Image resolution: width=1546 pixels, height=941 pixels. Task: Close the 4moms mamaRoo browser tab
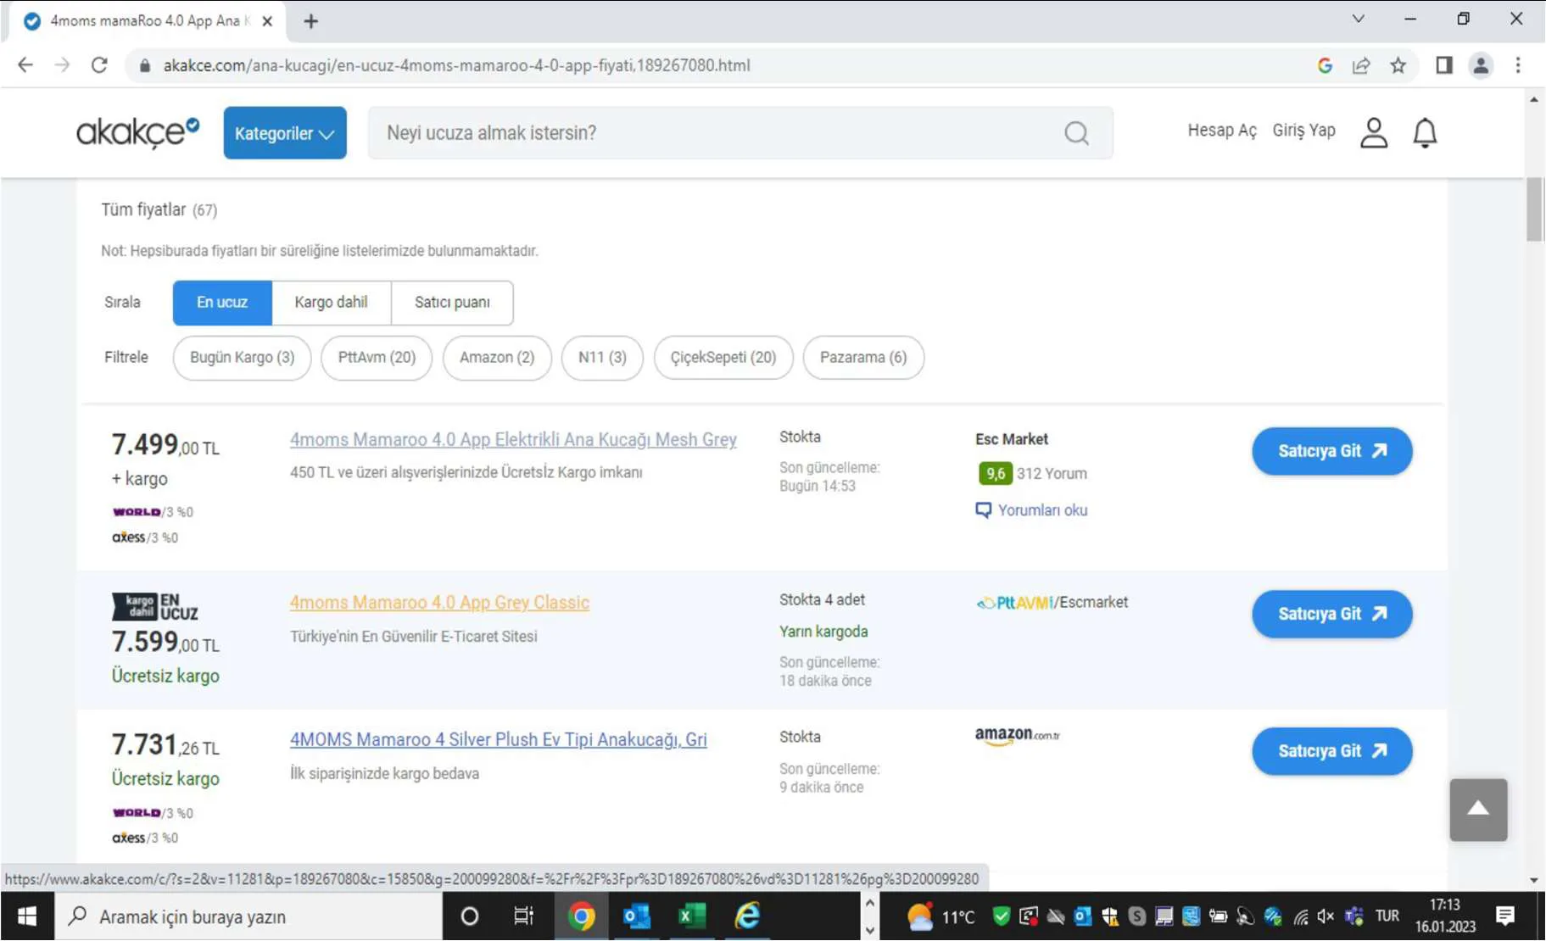pos(267,21)
